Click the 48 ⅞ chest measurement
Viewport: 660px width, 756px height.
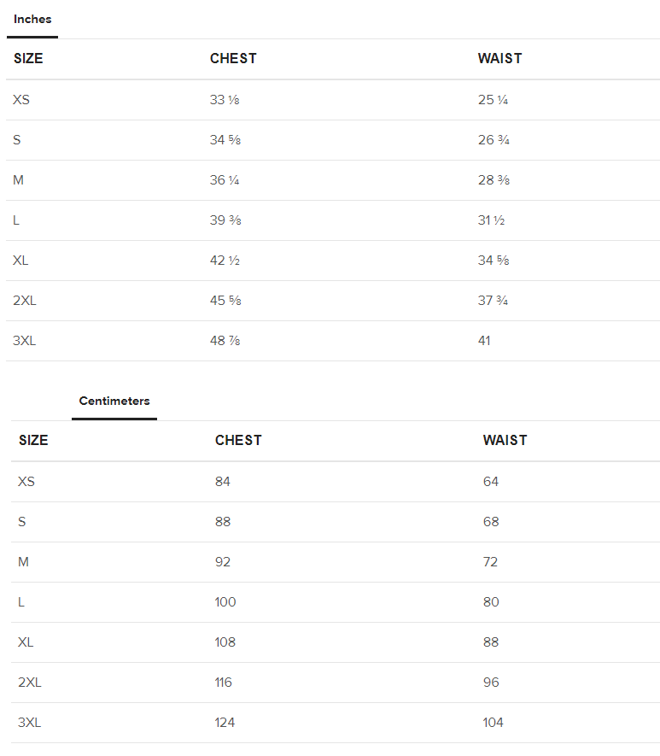225,341
